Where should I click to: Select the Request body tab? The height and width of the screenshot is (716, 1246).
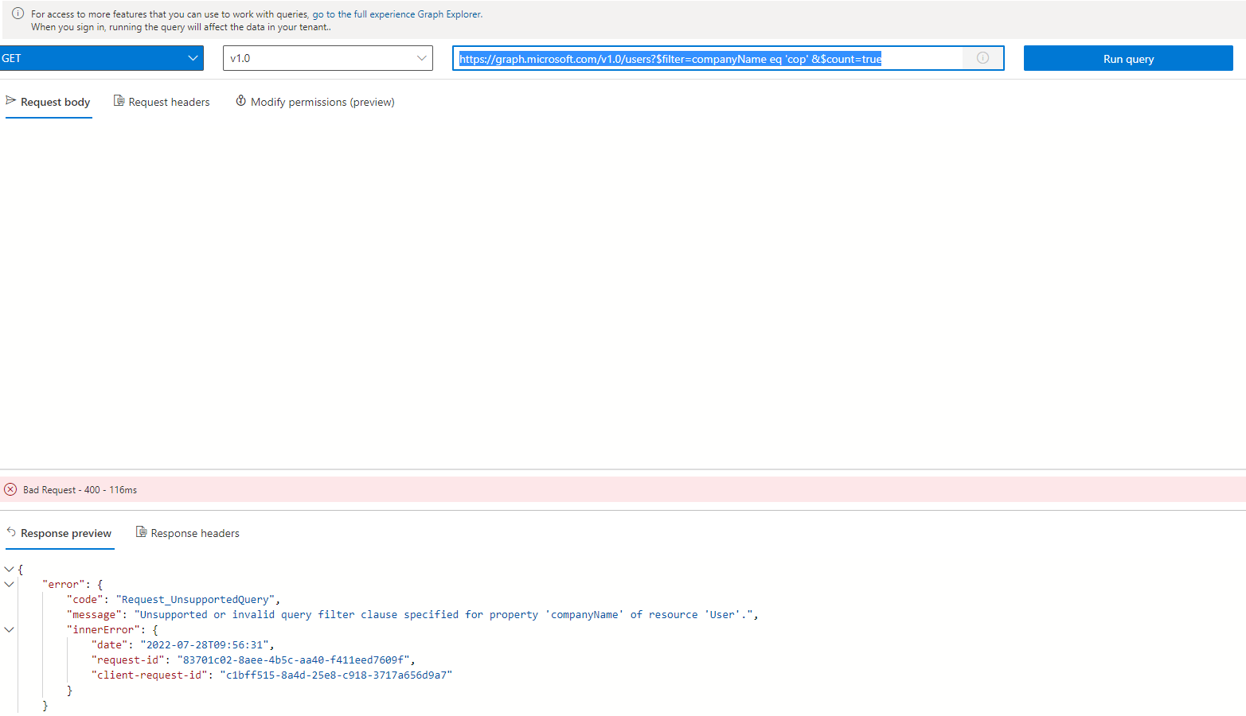point(56,101)
